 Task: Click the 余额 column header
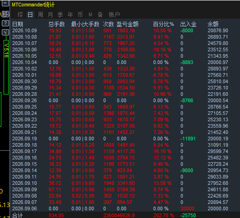[213, 24]
